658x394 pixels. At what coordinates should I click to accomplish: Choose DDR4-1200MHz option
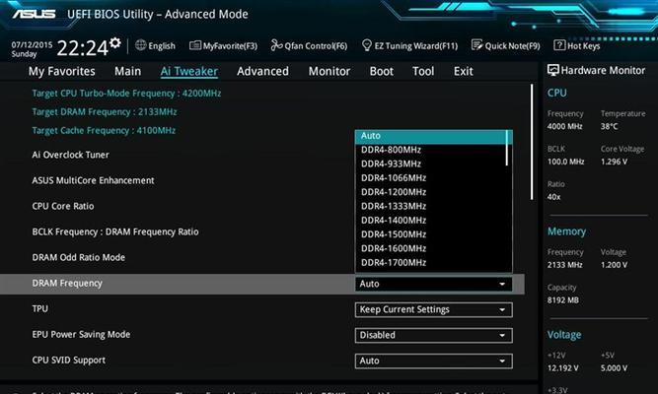pos(430,192)
